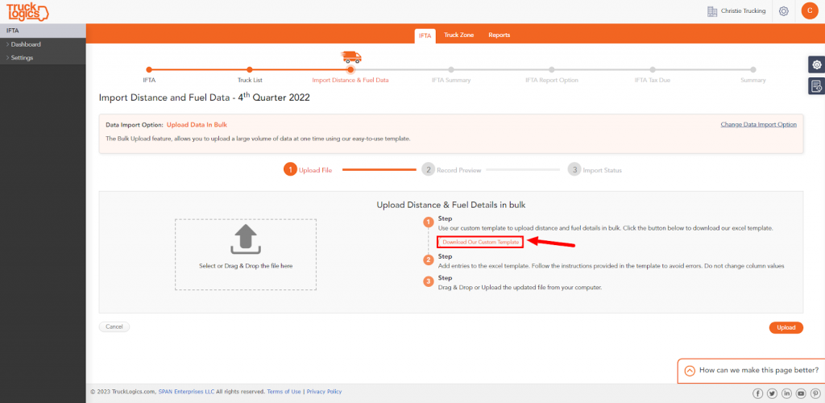Click the orange Upload button
The image size is (825, 403).
coord(786,328)
